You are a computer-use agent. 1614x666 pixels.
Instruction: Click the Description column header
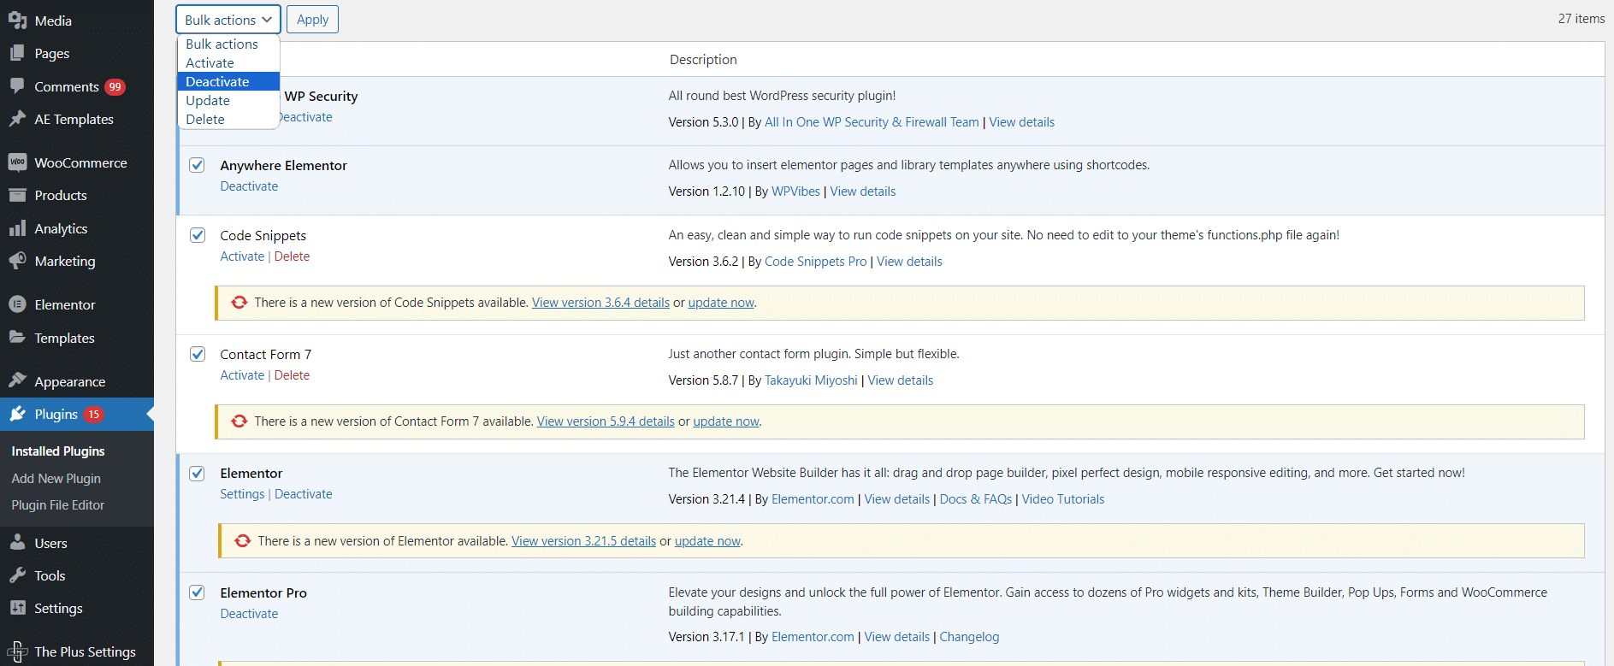pos(703,60)
